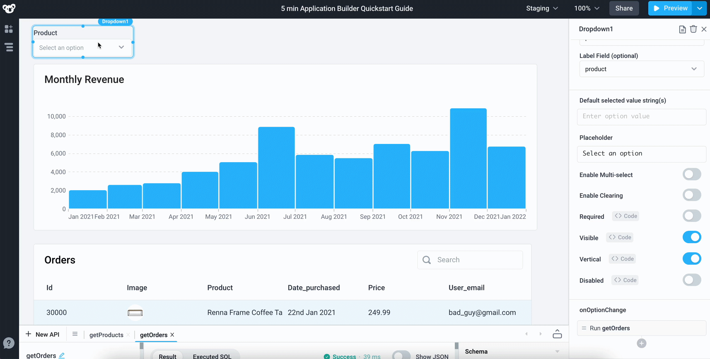Click the edit pencil next to getOrders
This screenshot has width=710, height=359.
point(62,355)
